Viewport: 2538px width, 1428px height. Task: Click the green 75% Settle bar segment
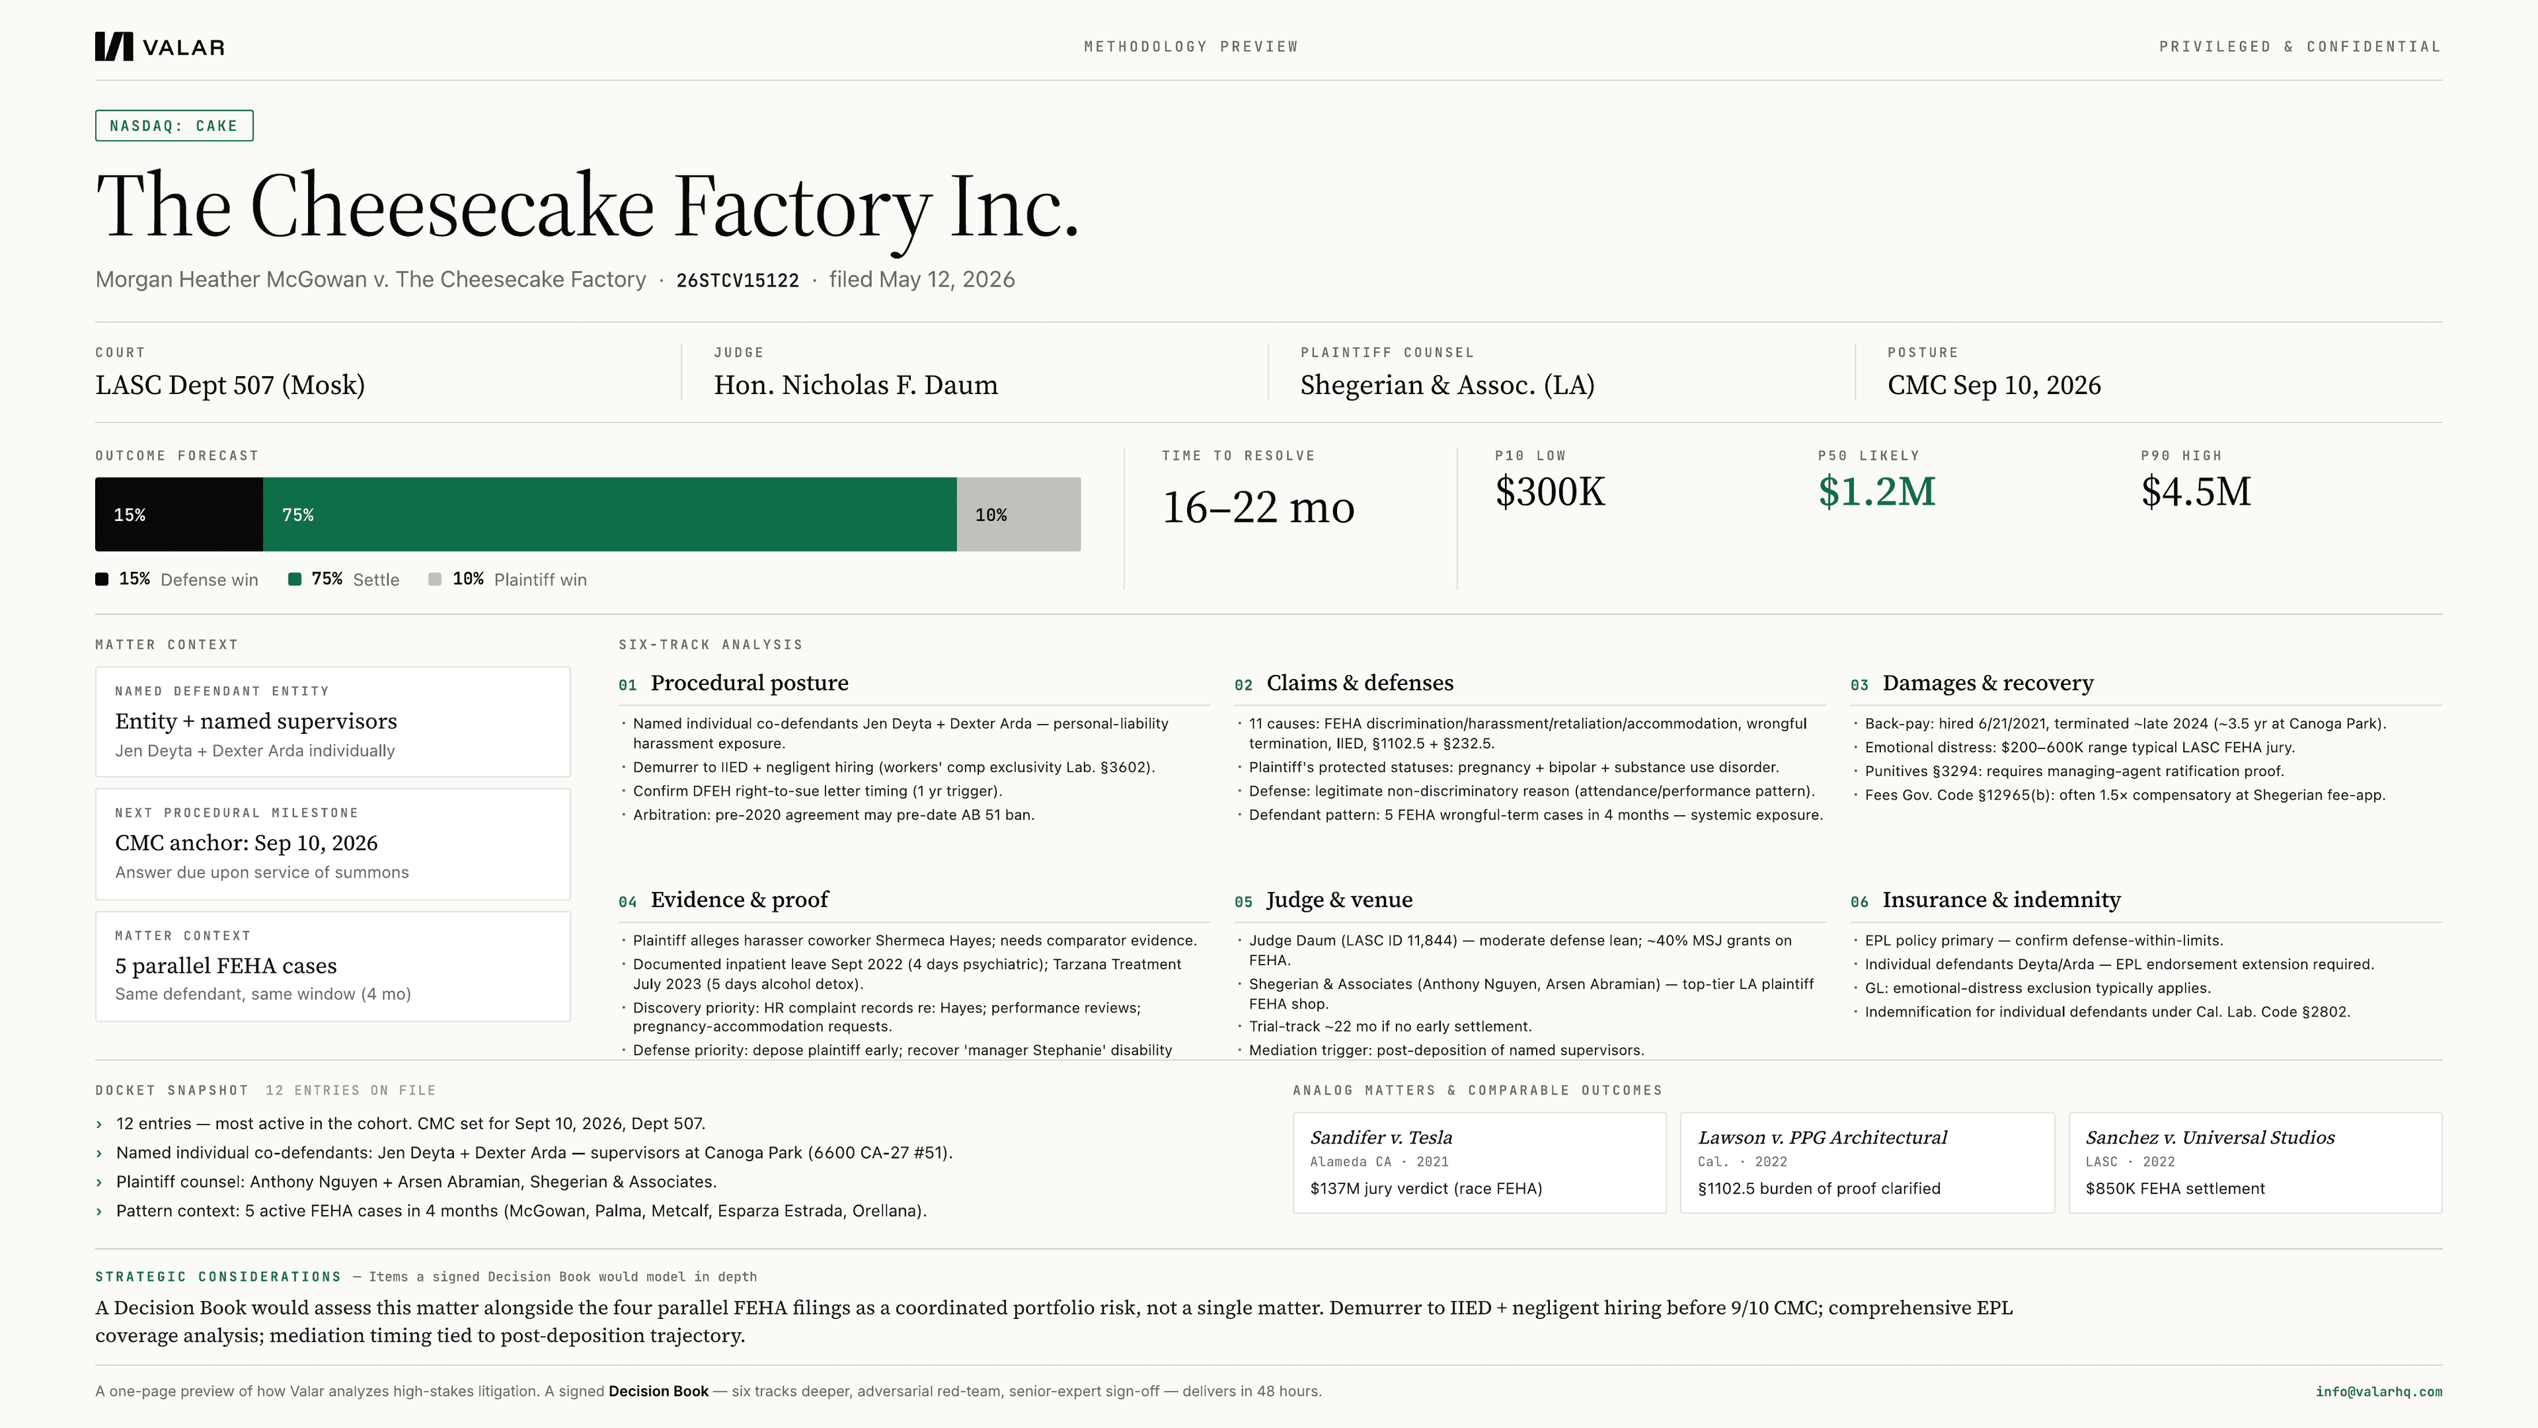pos(610,514)
